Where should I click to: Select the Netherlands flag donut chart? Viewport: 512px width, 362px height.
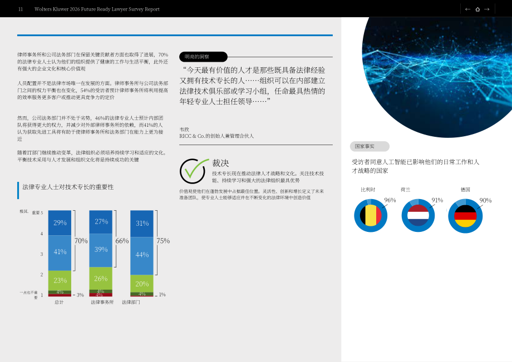click(418, 216)
